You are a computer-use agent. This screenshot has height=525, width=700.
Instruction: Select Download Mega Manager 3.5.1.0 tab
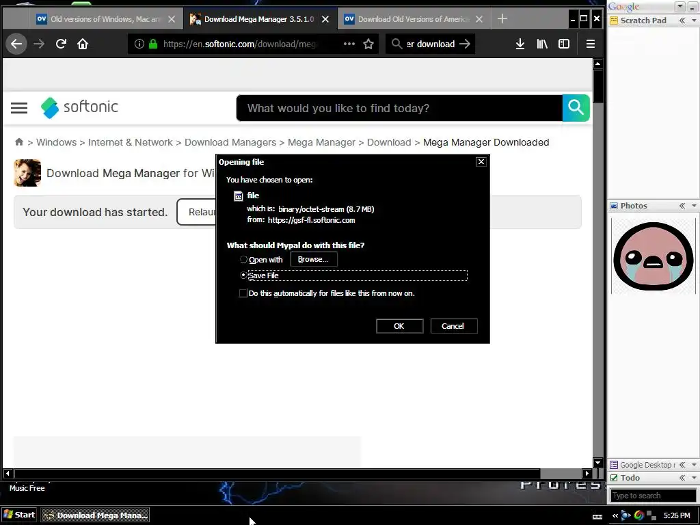[260, 19]
